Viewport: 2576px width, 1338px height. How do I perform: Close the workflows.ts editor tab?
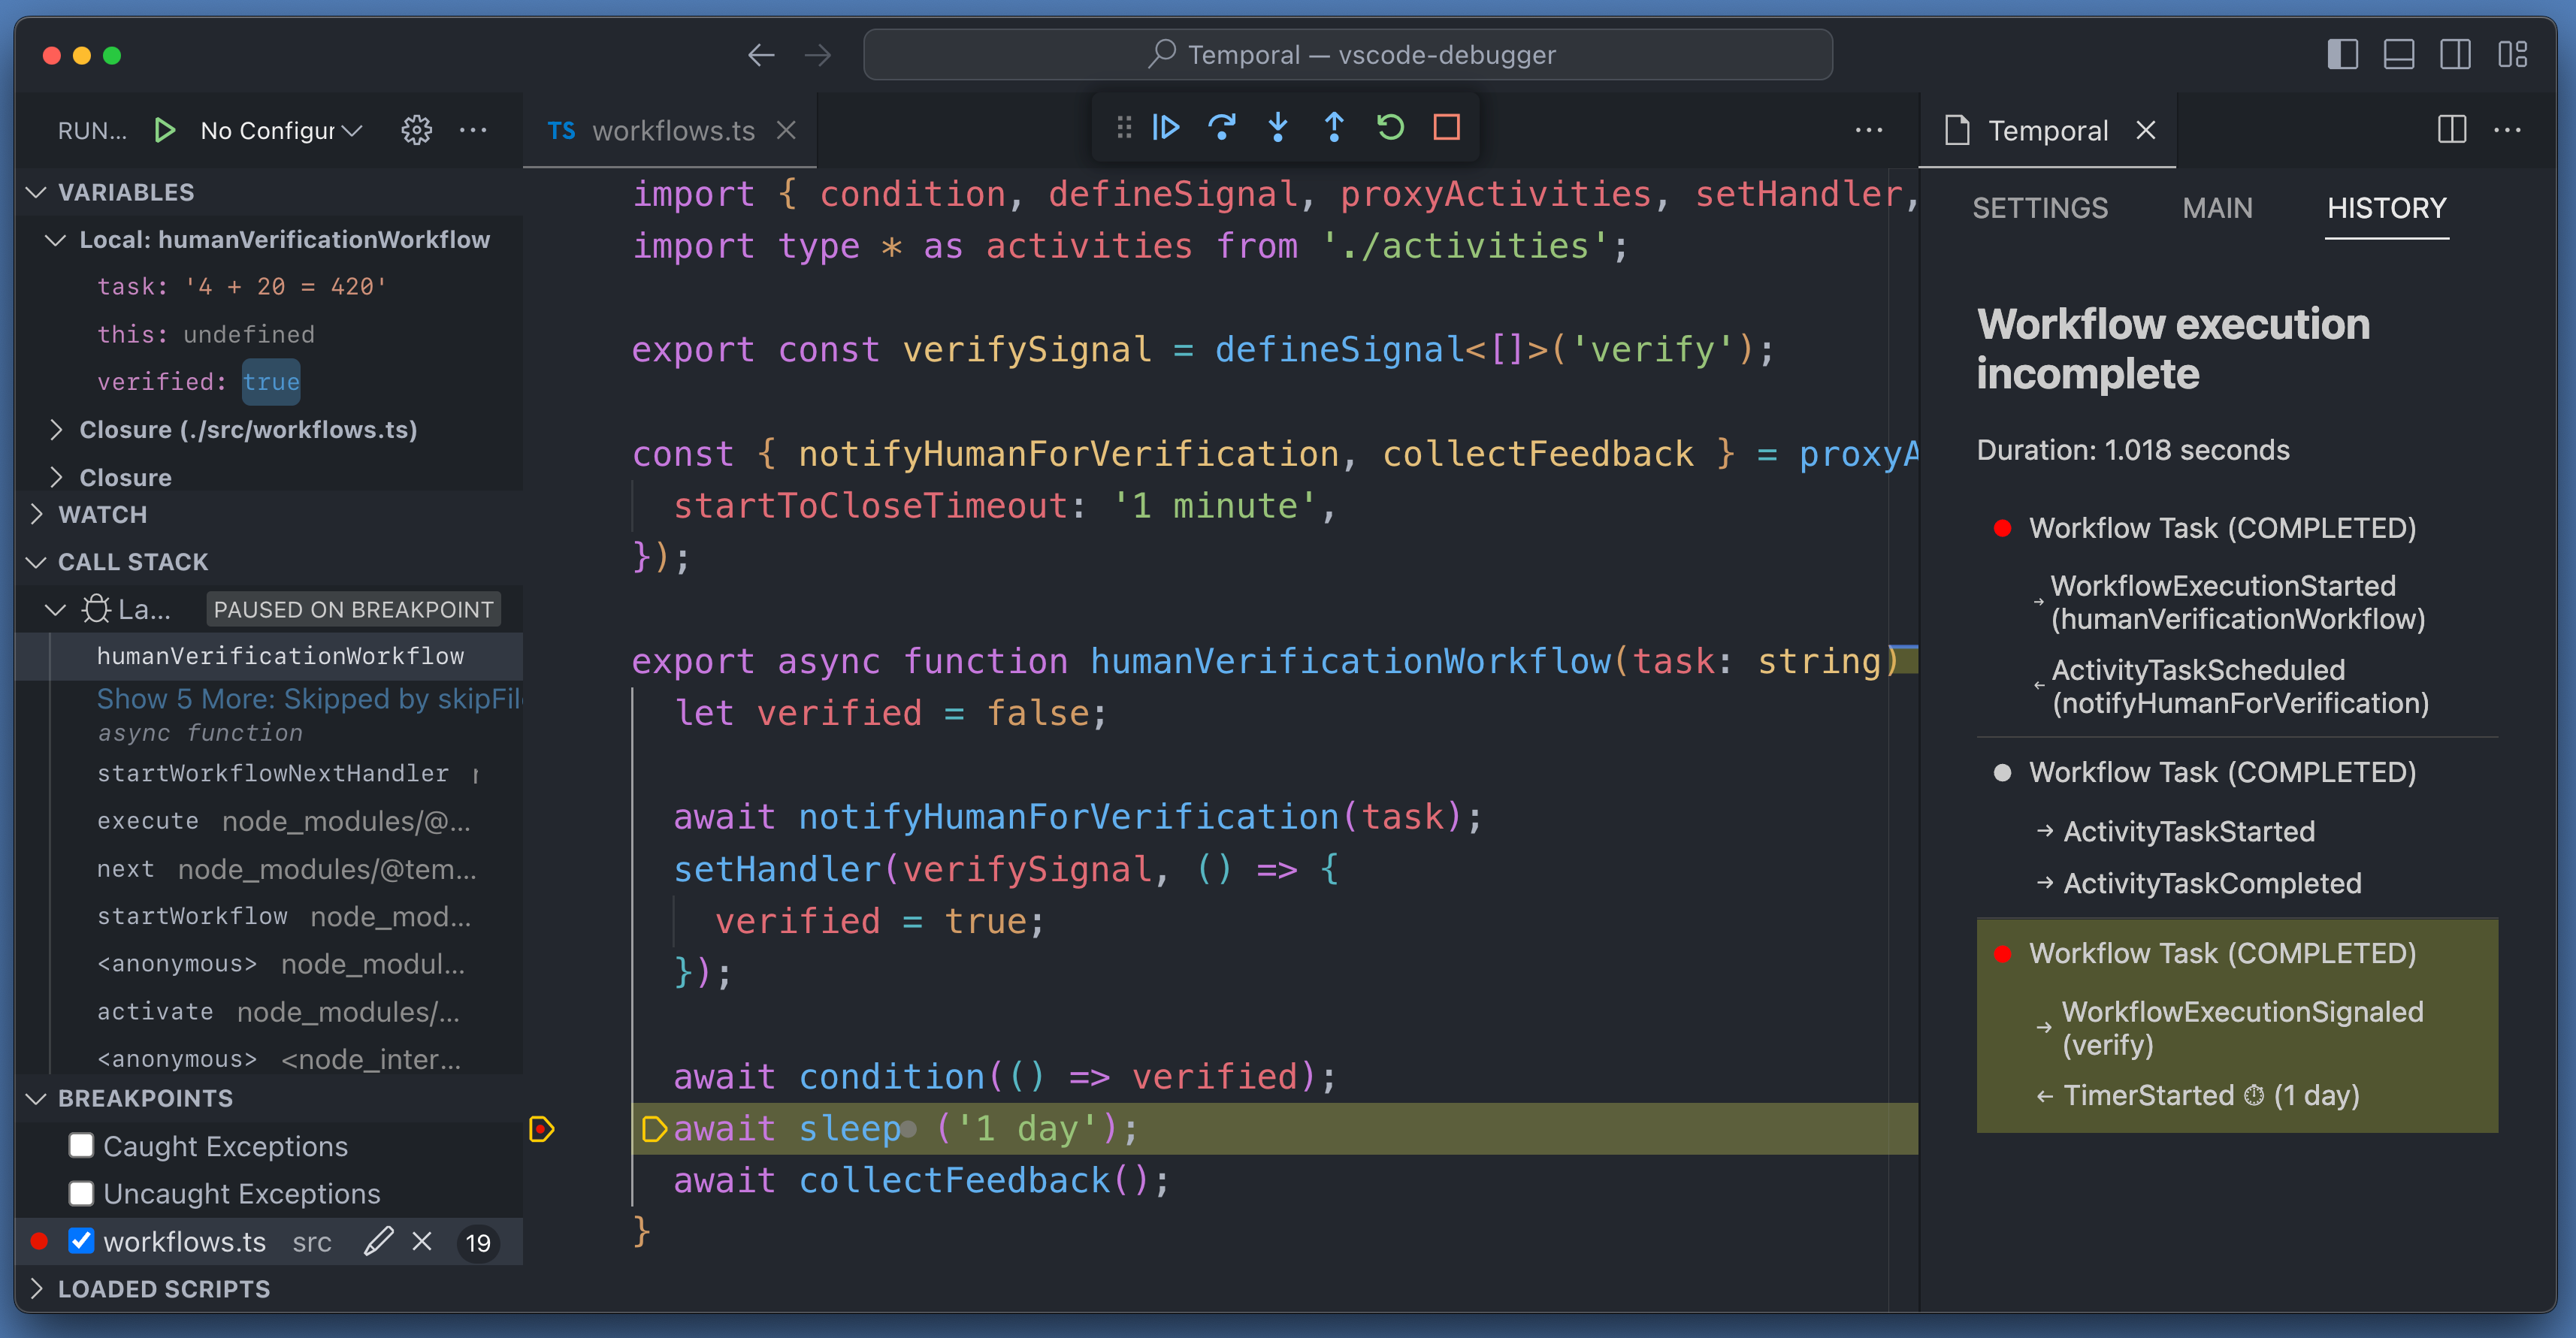coord(787,130)
